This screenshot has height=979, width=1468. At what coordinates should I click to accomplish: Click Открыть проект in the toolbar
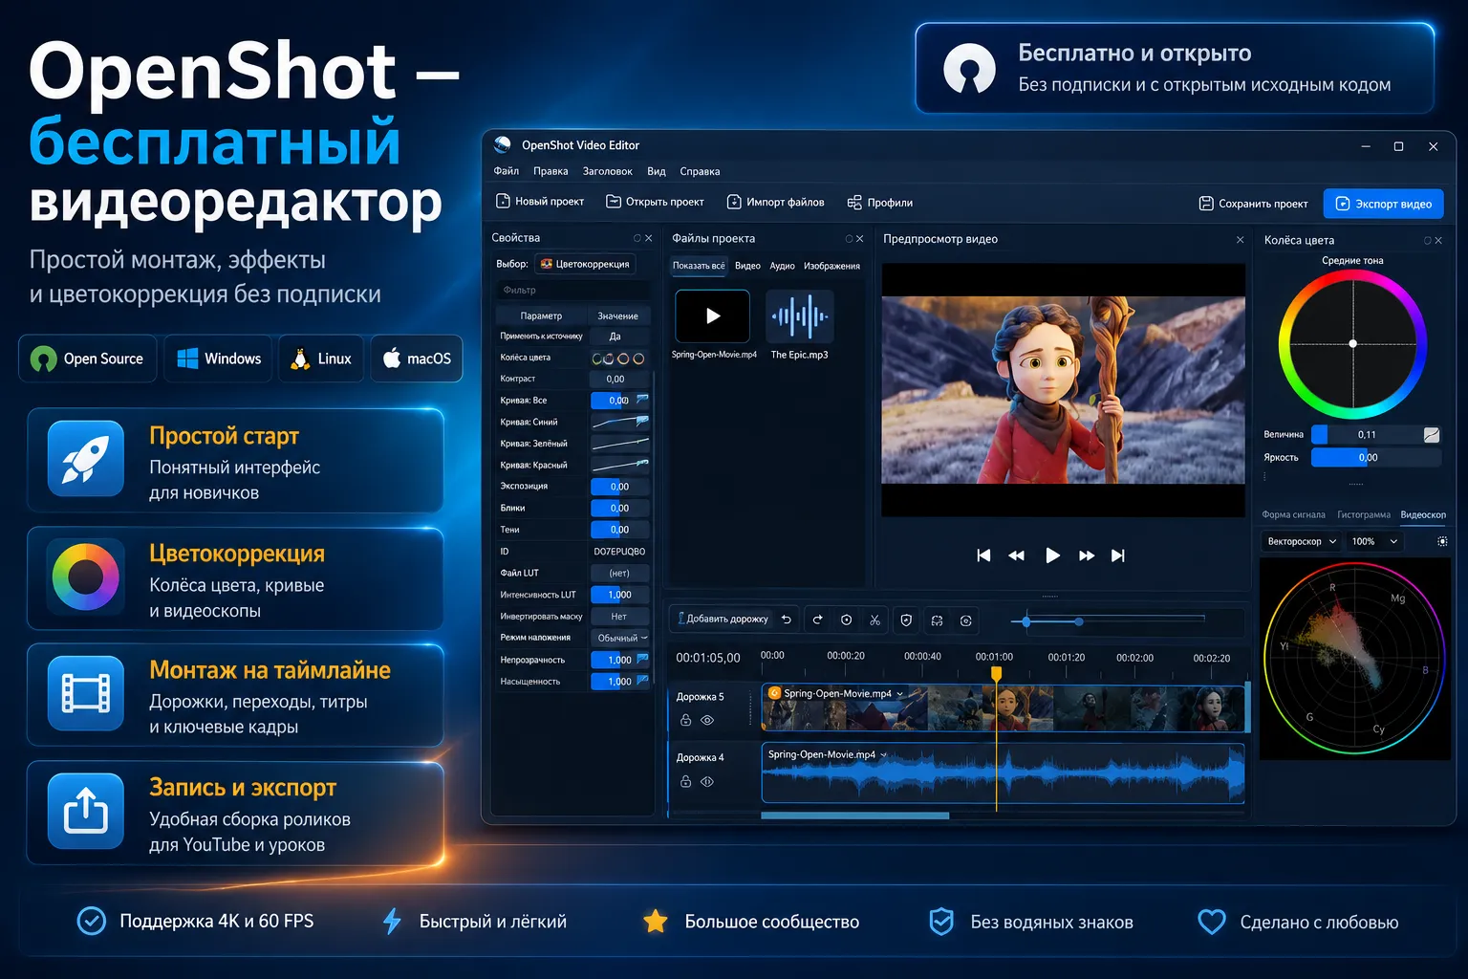pos(655,202)
